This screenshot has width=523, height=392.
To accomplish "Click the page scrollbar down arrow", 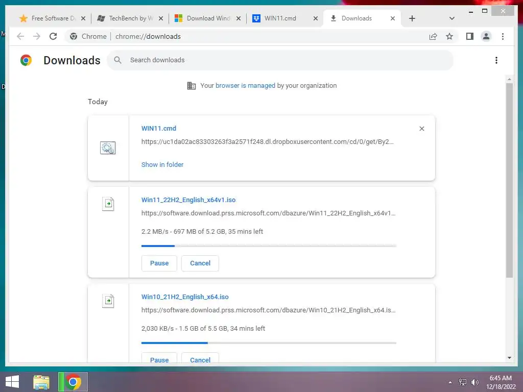I will (x=509, y=358).
